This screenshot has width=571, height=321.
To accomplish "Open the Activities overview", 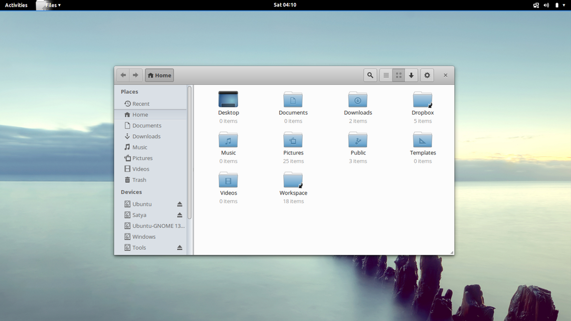I will coord(16,5).
